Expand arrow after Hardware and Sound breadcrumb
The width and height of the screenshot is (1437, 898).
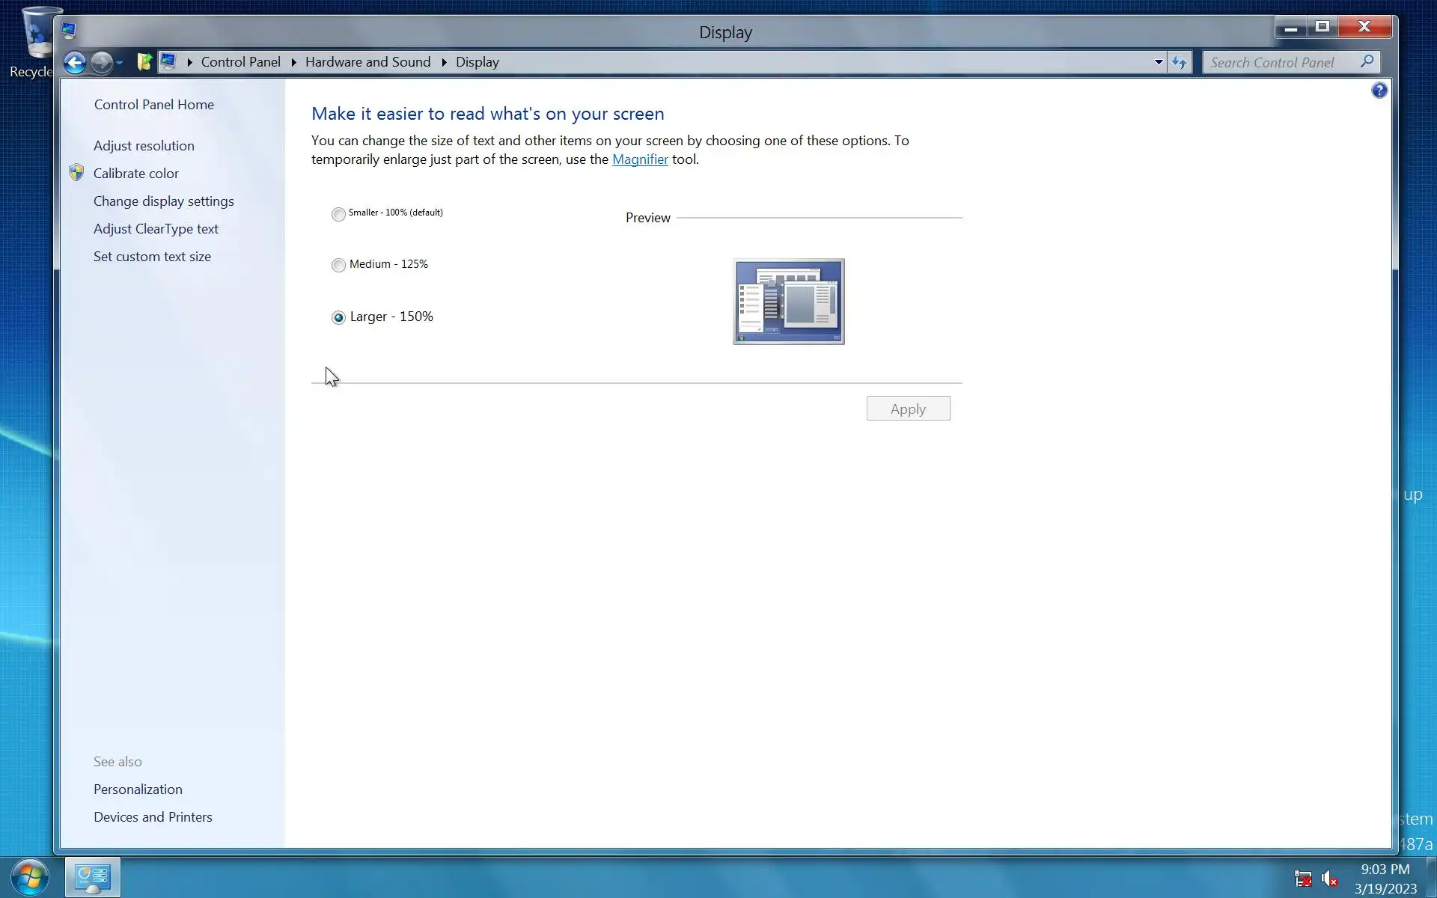pyautogui.click(x=444, y=62)
